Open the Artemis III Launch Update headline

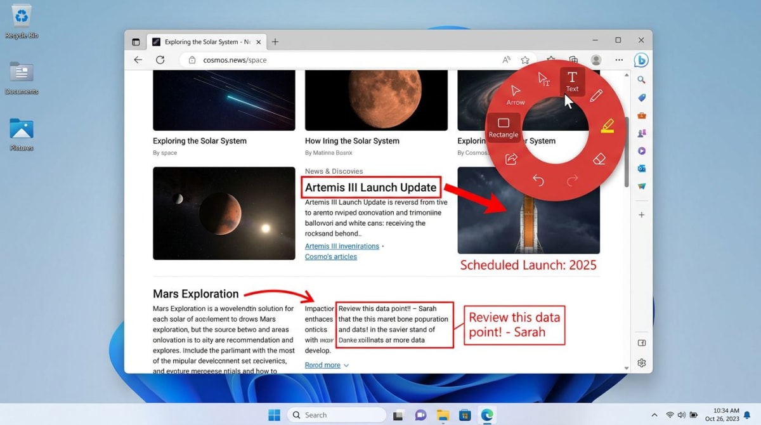click(x=371, y=188)
